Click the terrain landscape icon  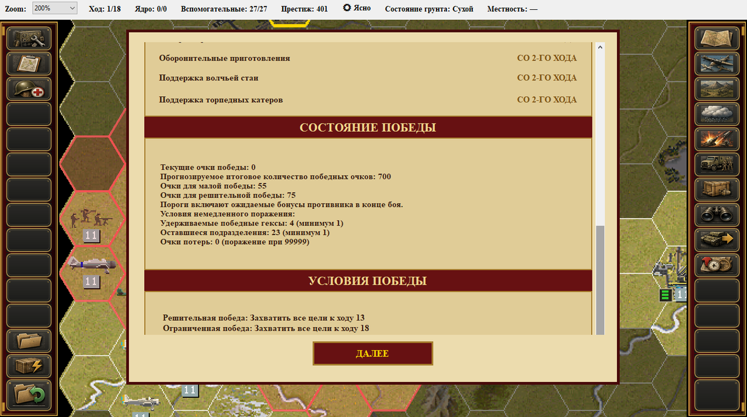point(715,89)
